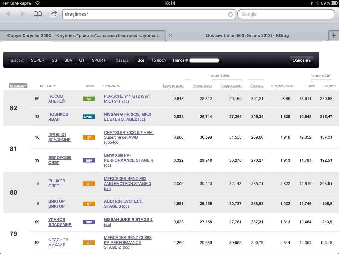Tap the Safari back arrow

click(x=8, y=14)
